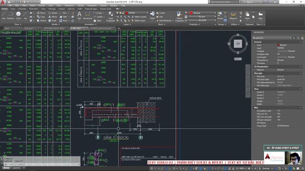Choose the Scale command
The height and width of the screenshot is (171, 305).
pos(52,20)
